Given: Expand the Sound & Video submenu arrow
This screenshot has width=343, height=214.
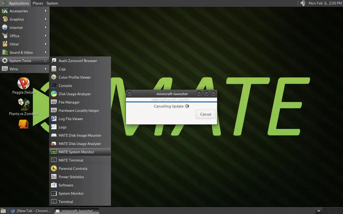Looking at the screenshot, I should (46, 52).
